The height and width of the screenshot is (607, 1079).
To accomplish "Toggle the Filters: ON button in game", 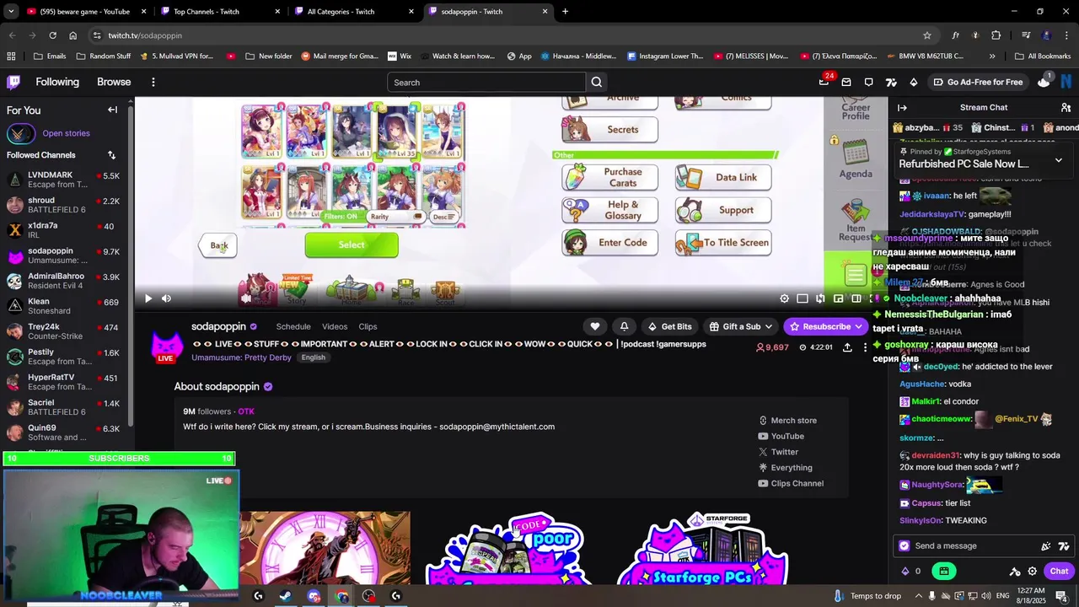I will 341,217.
